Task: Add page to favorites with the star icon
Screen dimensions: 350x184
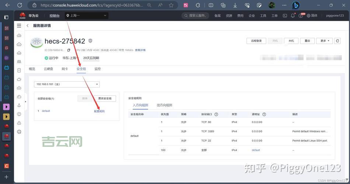Action: point(171,5)
